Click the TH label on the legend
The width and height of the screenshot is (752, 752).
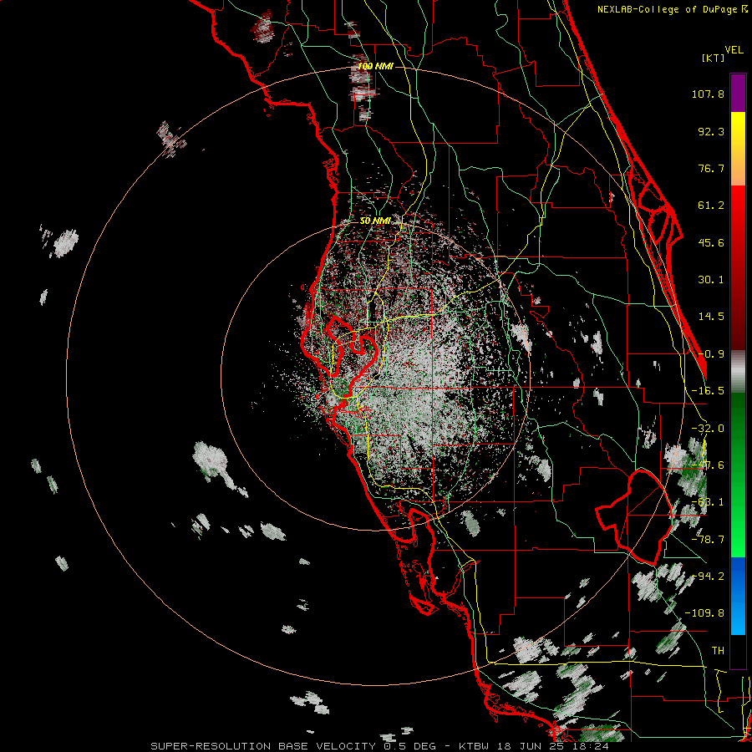(x=718, y=651)
